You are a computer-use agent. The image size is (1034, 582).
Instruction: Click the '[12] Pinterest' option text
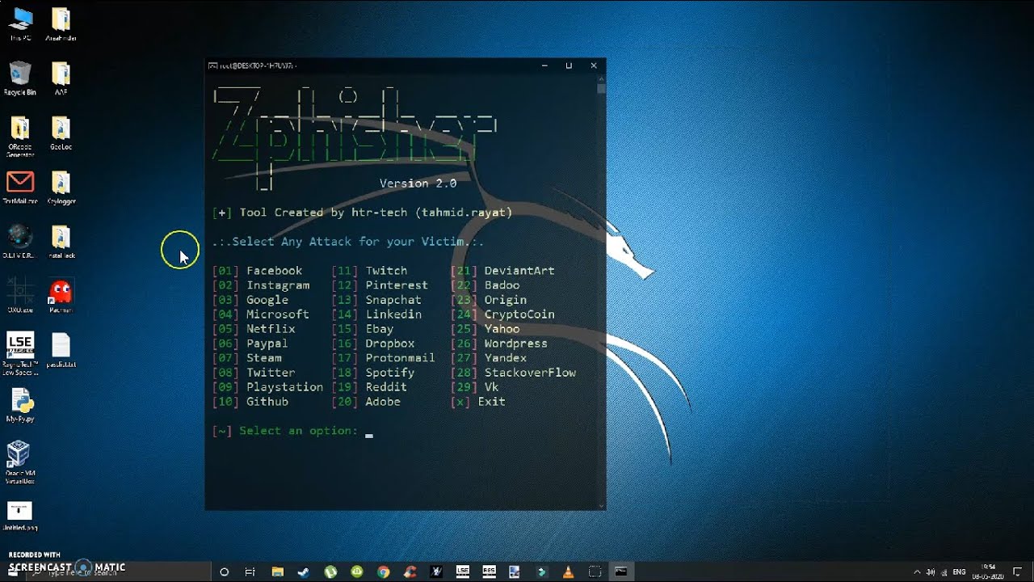[380, 285]
